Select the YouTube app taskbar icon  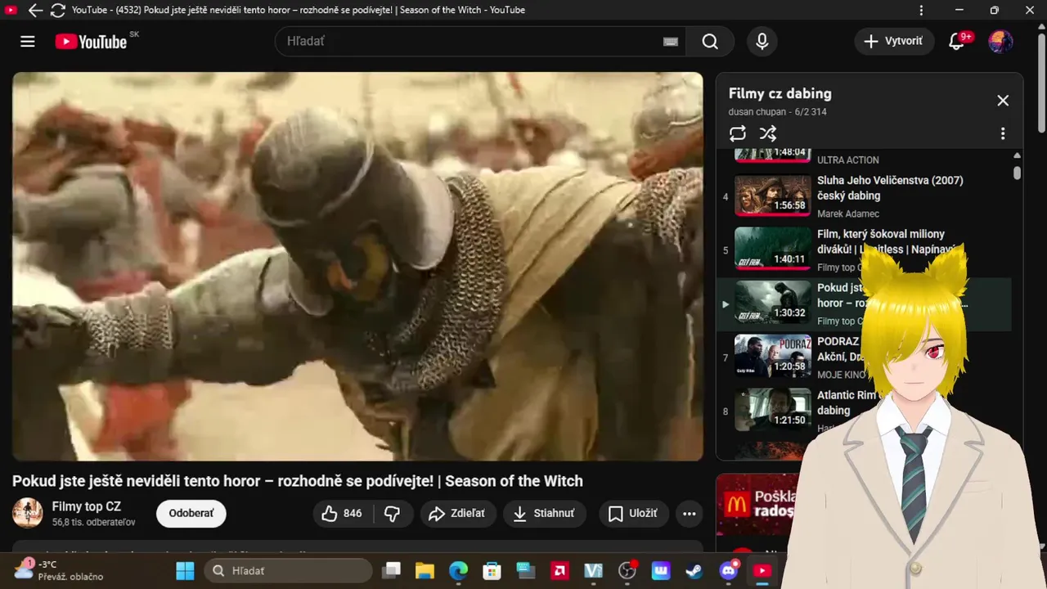[762, 570]
